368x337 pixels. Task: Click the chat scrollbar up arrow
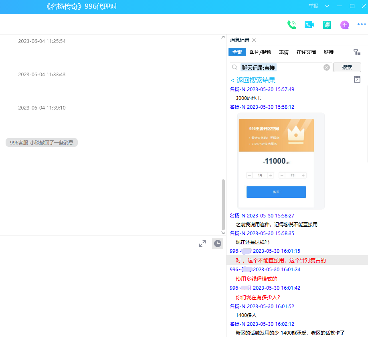click(223, 37)
